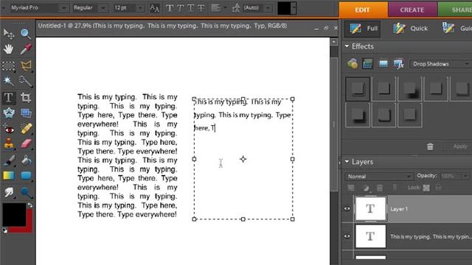The width and height of the screenshot is (472, 265).
Task: Collapse the Effects panel
Action: (347, 46)
